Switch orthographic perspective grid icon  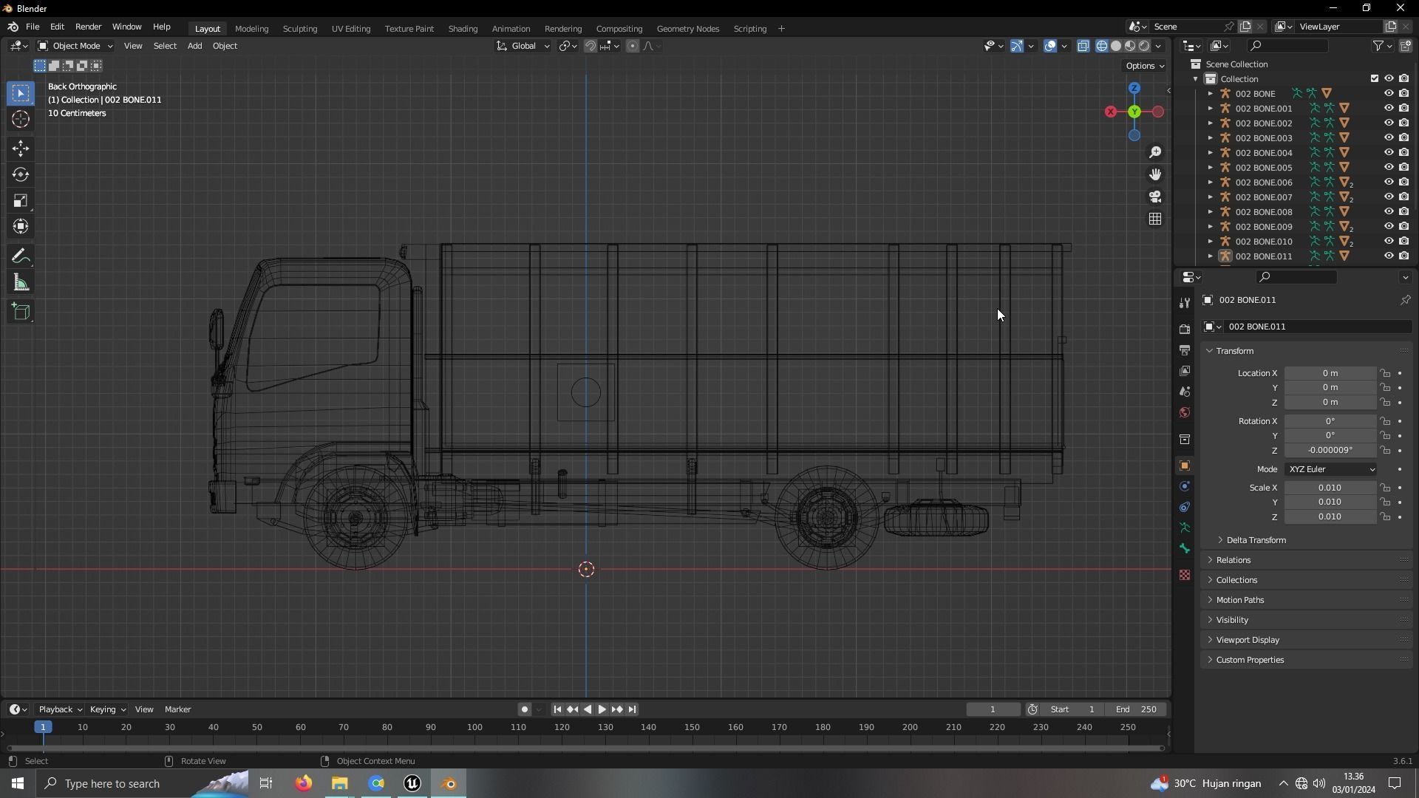(x=1154, y=219)
